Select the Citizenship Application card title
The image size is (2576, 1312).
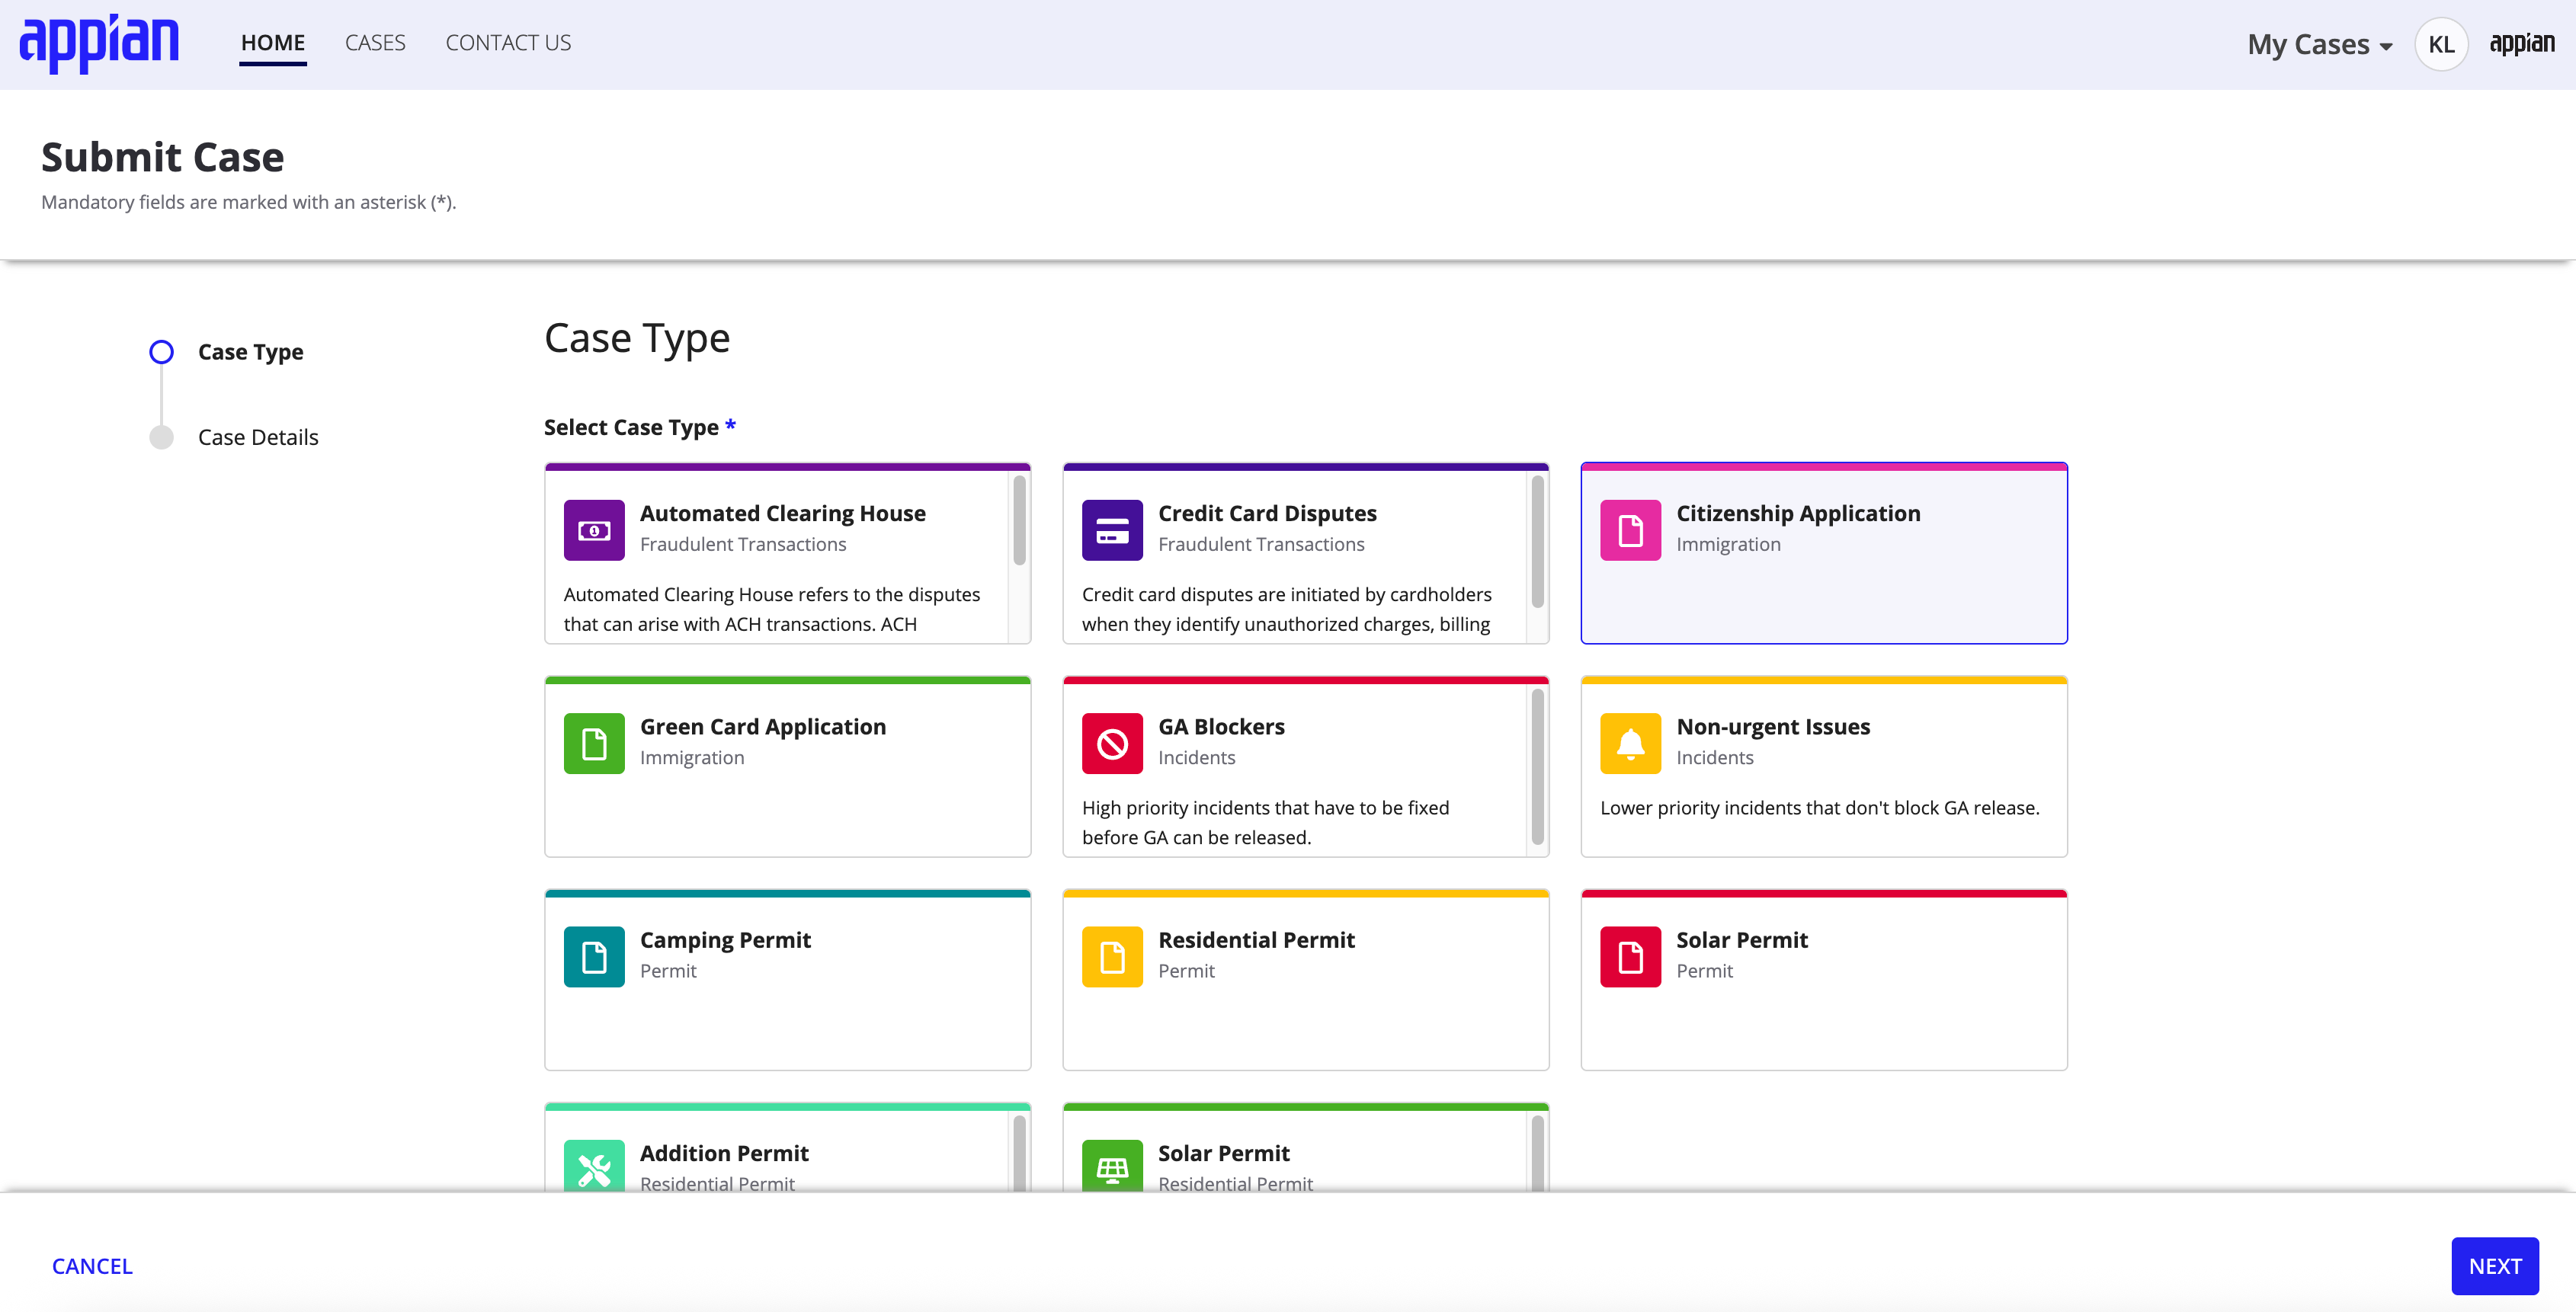pos(1798,513)
